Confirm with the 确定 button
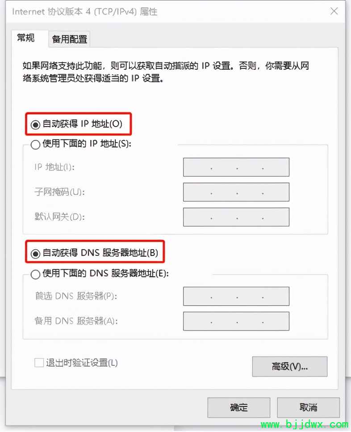Screen dimensions: 351x432 click(x=239, y=407)
